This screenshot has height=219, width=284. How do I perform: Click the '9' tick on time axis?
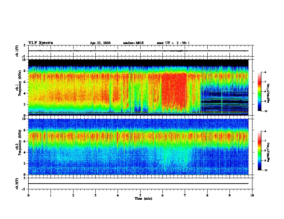point(229,195)
